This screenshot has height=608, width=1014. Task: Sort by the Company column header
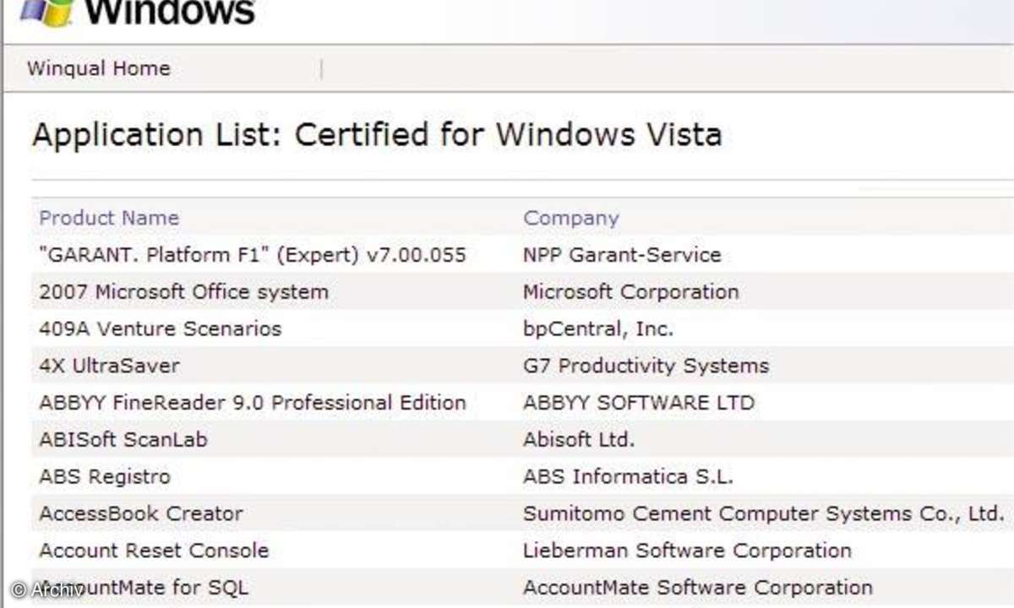[x=570, y=218]
